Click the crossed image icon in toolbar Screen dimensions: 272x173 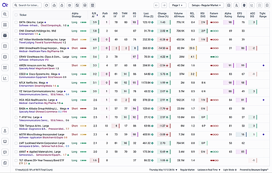77,5
